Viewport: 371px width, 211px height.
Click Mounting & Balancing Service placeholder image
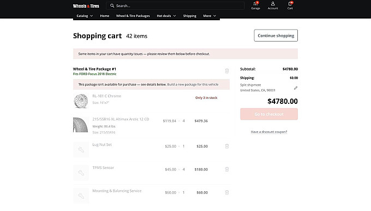81,196
